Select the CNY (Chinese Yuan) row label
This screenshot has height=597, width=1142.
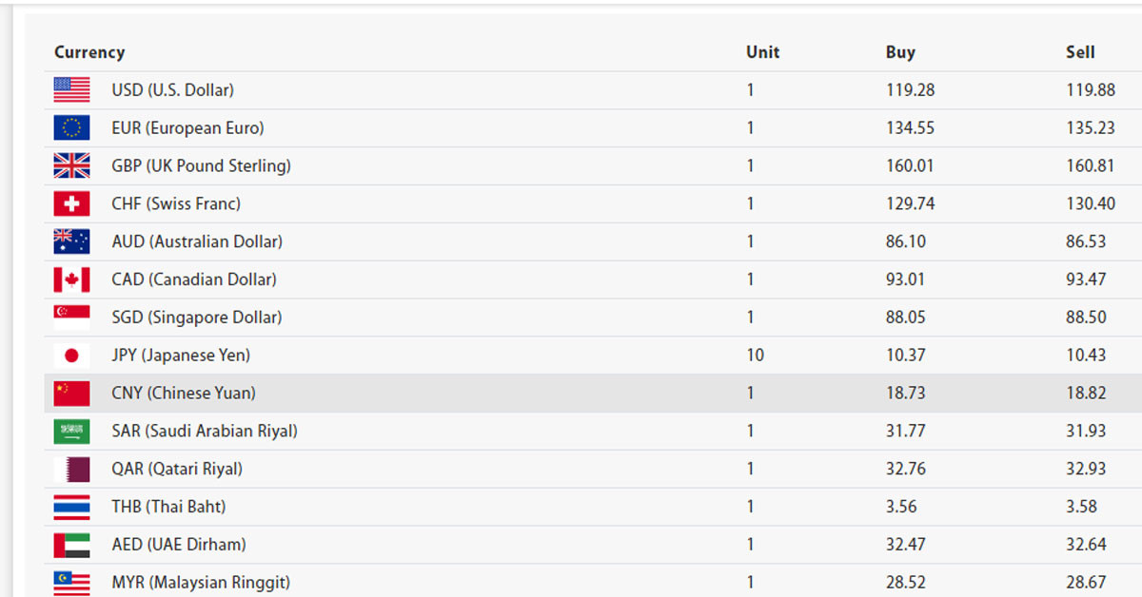click(184, 394)
